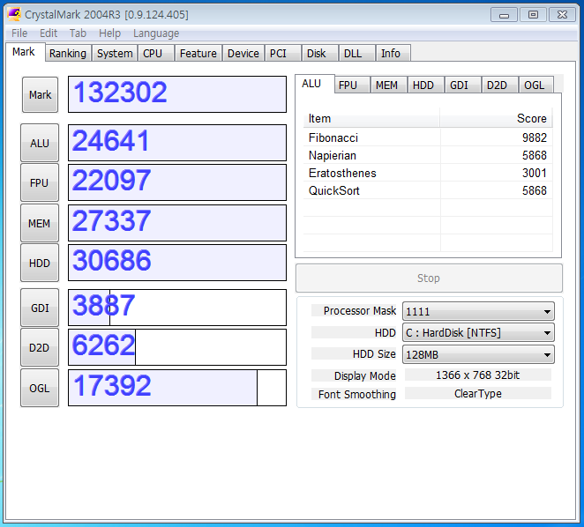Switch to the Feature tab
Screen dimensions: 584x527
pos(198,53)
